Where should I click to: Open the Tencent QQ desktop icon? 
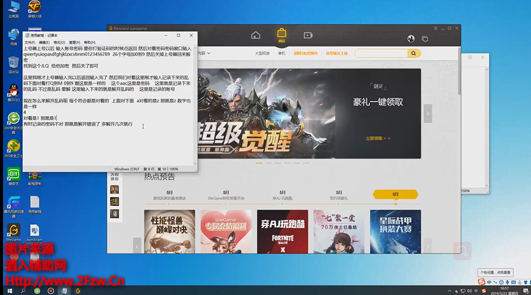[x=13, y=90]
